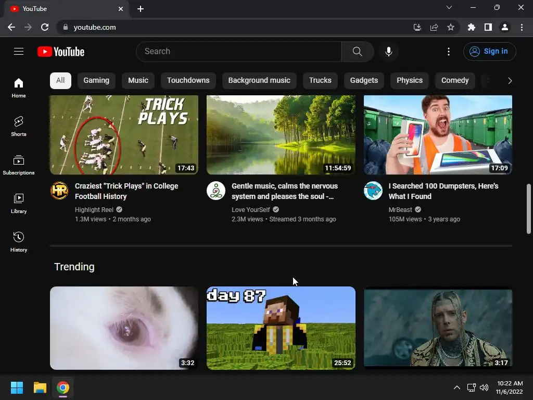Click the YouTube logo
The width and height of the screenshot is (533, 400).
tap(61, 52)
